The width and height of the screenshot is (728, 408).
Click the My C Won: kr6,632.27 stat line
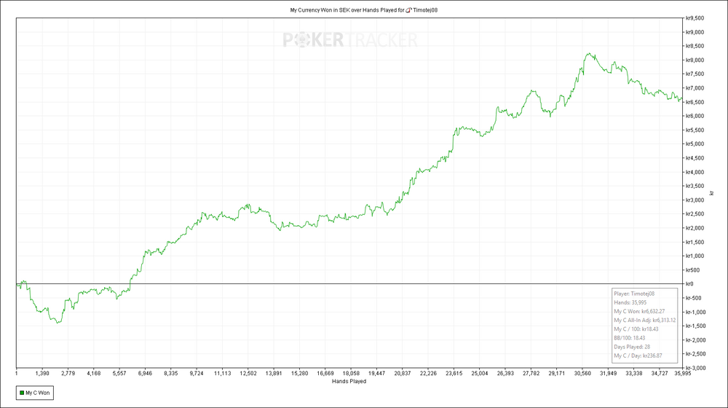pos(640,311)
